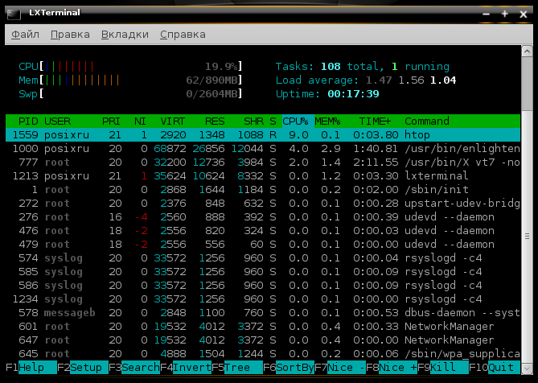Viewport: 538px width, 383px height.
Task: Click the 0/2604MB swap value
Action: (x=212, y=93)
